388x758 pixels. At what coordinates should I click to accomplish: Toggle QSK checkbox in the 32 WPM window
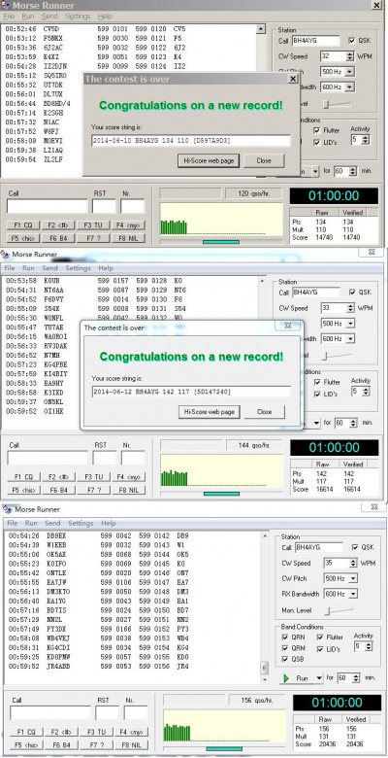click(x=351, y=41)
